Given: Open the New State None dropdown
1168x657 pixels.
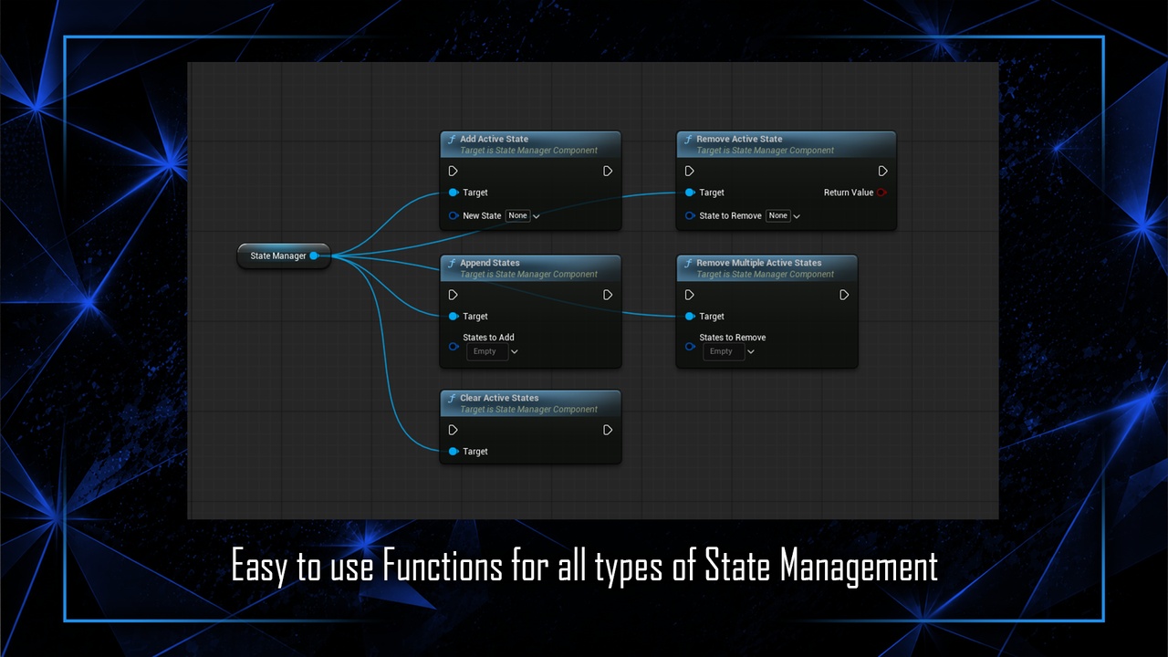Looking at the screenshot, I should click(524, 216).
